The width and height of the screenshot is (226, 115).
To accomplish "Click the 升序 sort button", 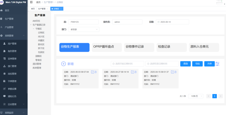I will point(209,64).
